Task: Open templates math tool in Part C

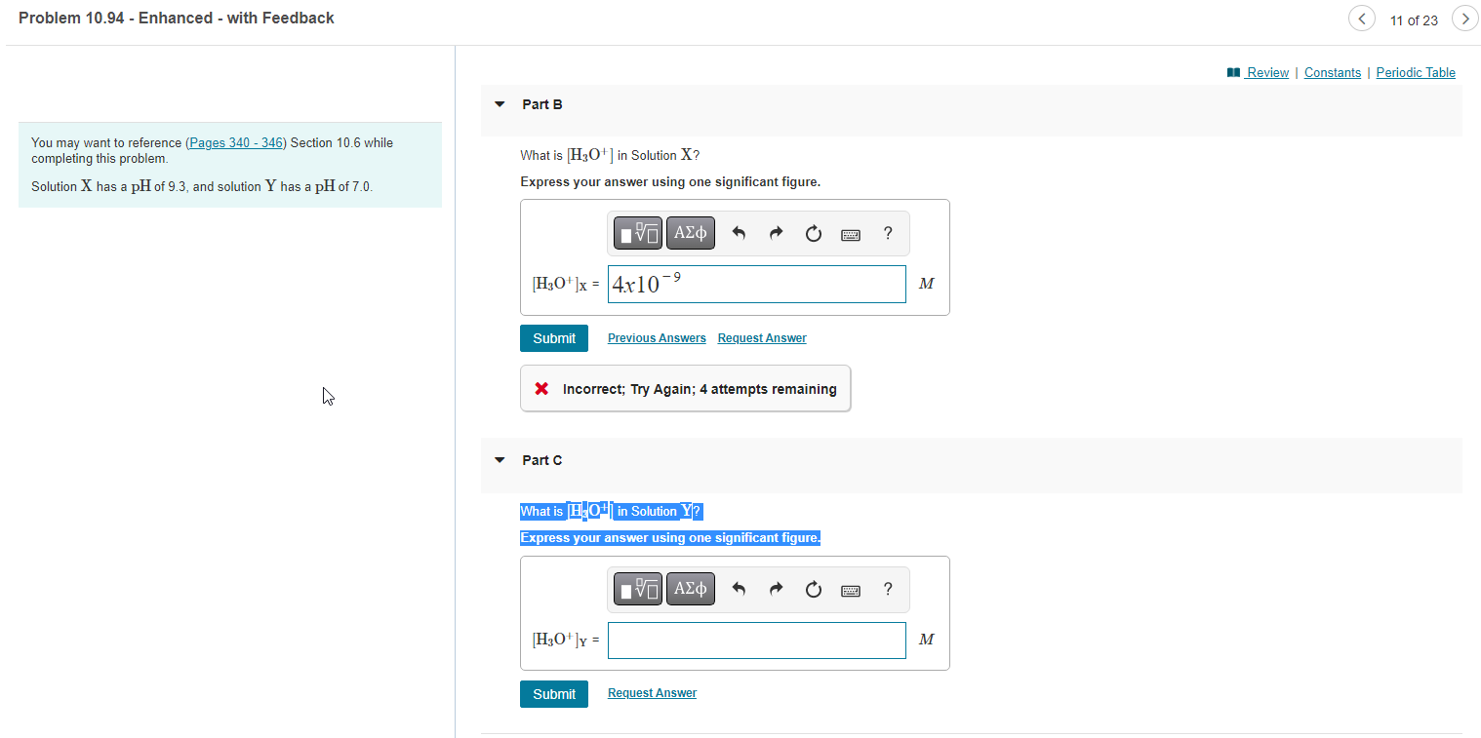Action: point(638,589)
